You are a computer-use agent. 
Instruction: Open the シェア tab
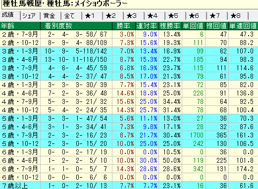coord(30,16)
